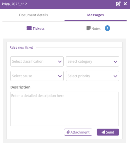Open the Select classification dropdown
The image size is (130, 143).
(37, 61)
